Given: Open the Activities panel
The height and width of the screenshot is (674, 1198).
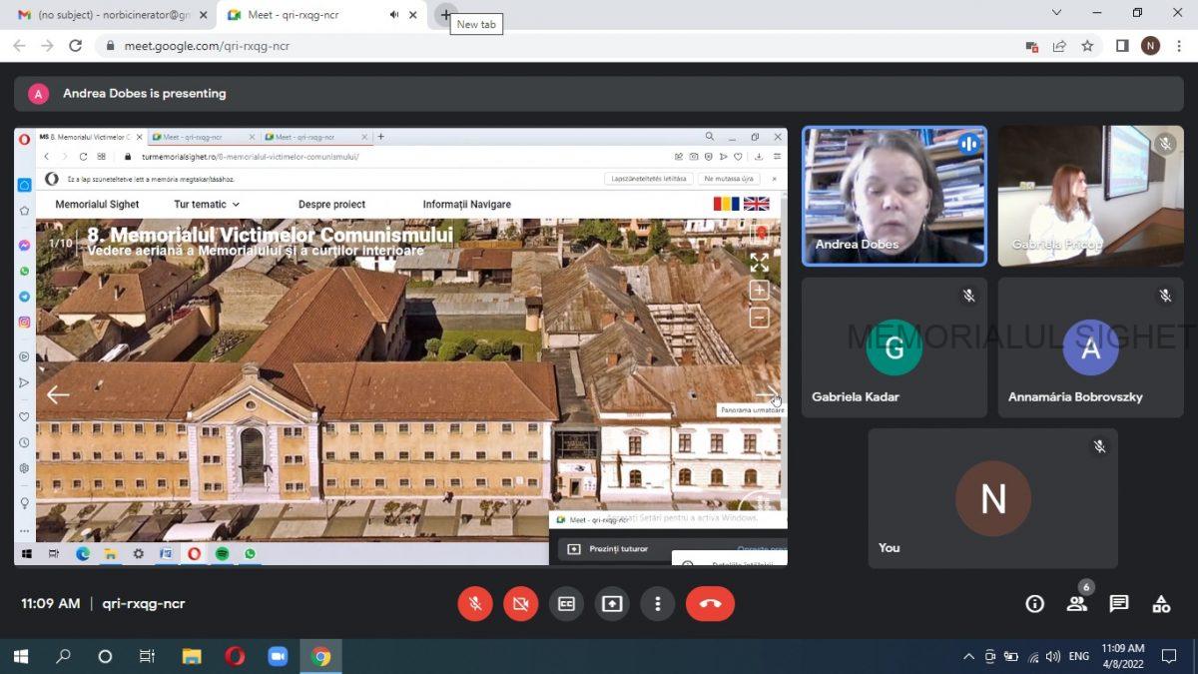Looking at the screenshot, I should click(1161, 603).
